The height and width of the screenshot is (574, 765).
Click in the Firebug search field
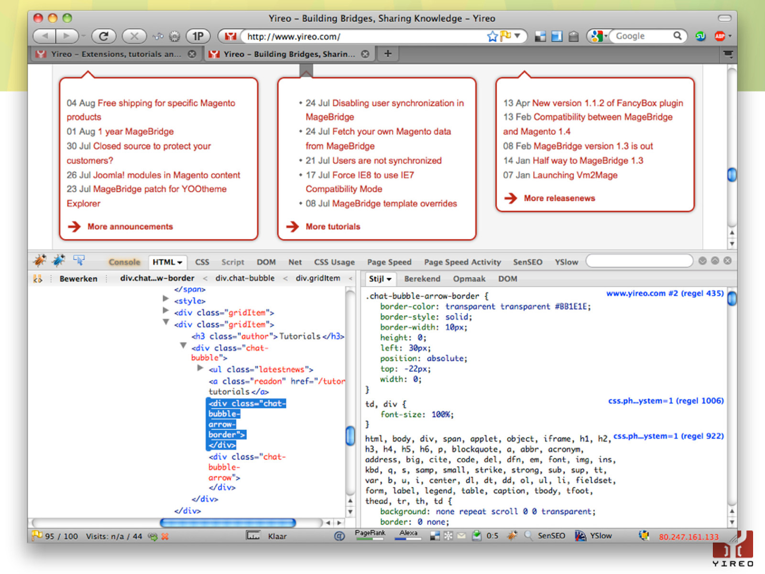(639, 261)
